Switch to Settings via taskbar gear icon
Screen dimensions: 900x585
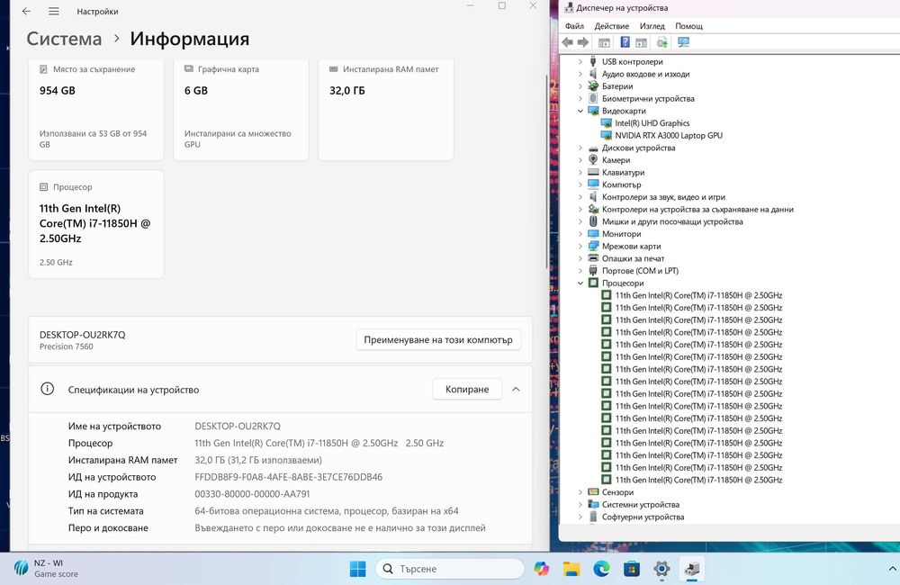coord(661,569)
